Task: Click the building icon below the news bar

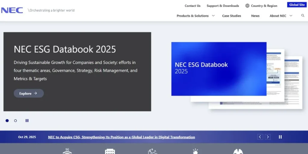Action: [x=110, y=151]
